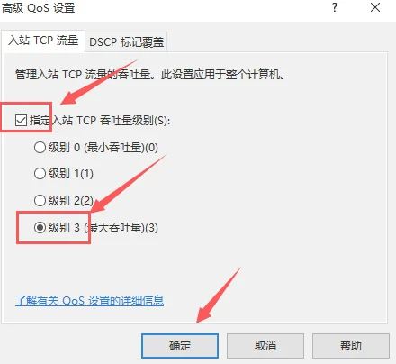This screenshot has width=396, height=364.
Task: Confirm with the 确定 button
Action: 180,346
